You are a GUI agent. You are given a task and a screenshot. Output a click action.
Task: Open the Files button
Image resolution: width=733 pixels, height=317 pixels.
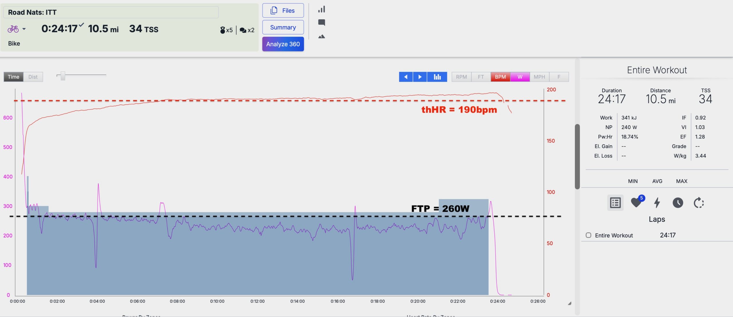283,11
